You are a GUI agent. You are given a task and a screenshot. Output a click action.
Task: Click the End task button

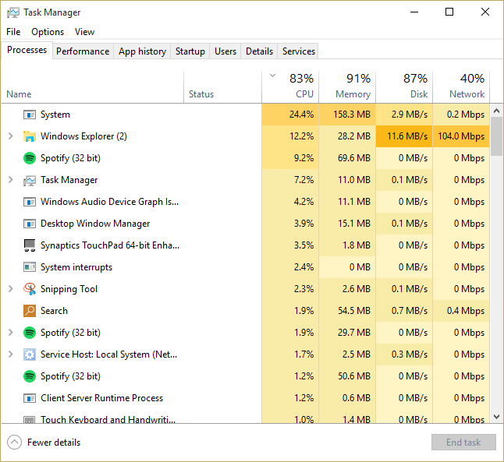(463, 443)
